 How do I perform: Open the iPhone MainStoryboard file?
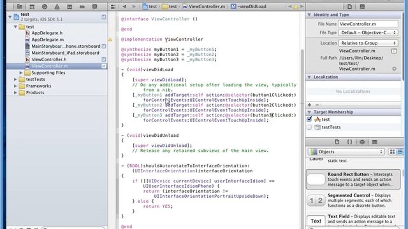point(66,46)
